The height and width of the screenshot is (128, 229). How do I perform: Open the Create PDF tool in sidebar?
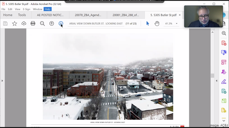[x=224, y=43]
